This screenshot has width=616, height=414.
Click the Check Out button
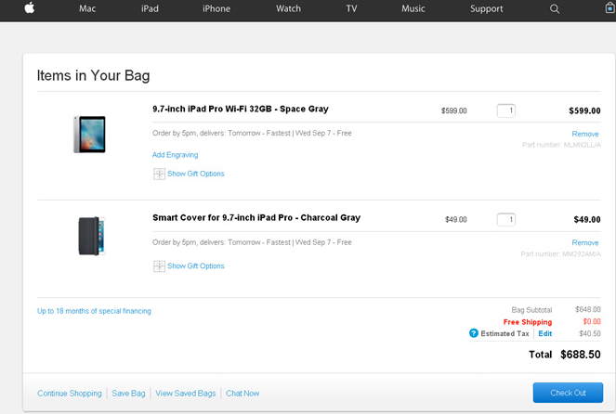coord(568,393)
